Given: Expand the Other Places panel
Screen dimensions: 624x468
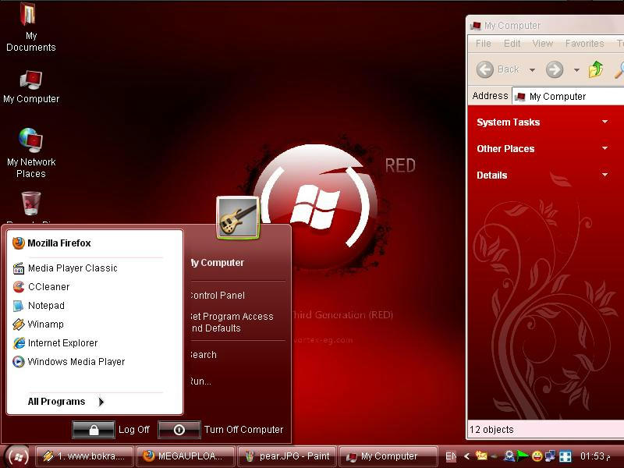Looking at the screenshot, I should click(x=605, y=148).
